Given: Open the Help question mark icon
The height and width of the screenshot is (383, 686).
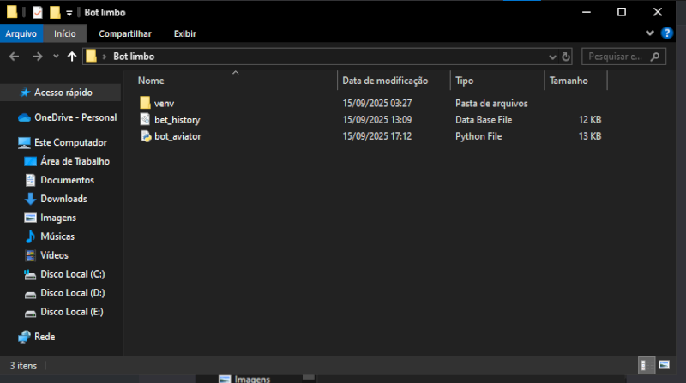Looking at the screenshot, I should pos(668,33).
